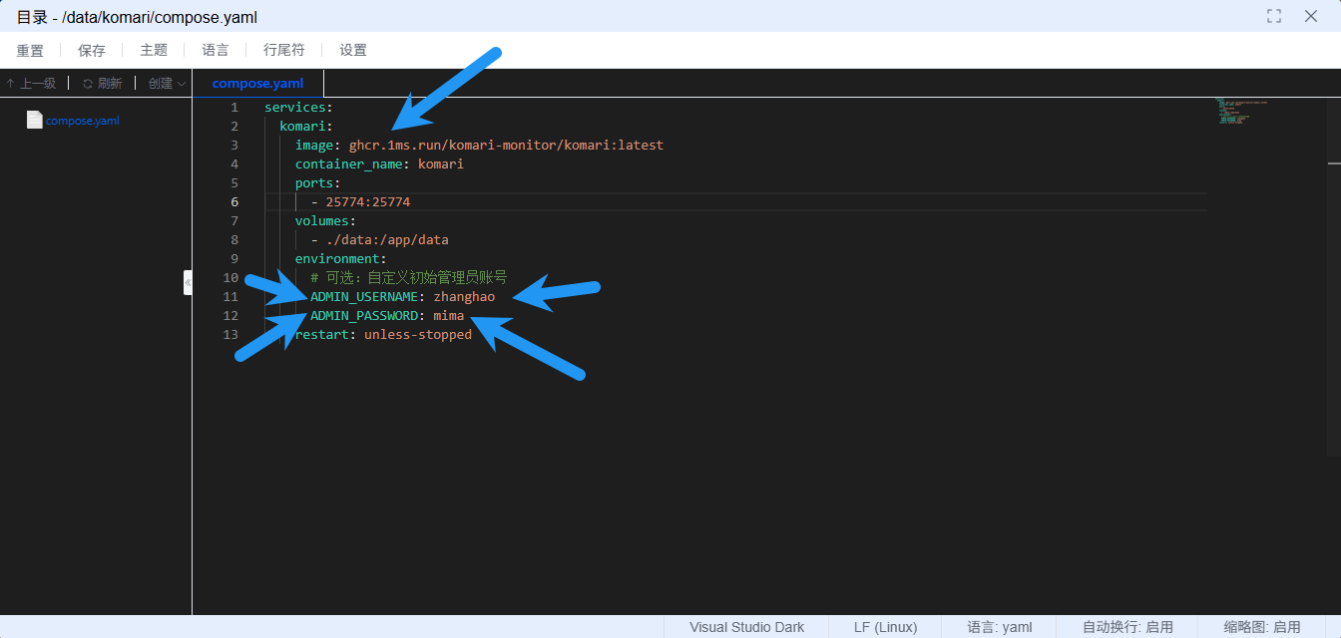The width and height of the screenshot is (1341, 638).
Task: Switch to the compose.yaml editor tab
Action: coord(257,83)
